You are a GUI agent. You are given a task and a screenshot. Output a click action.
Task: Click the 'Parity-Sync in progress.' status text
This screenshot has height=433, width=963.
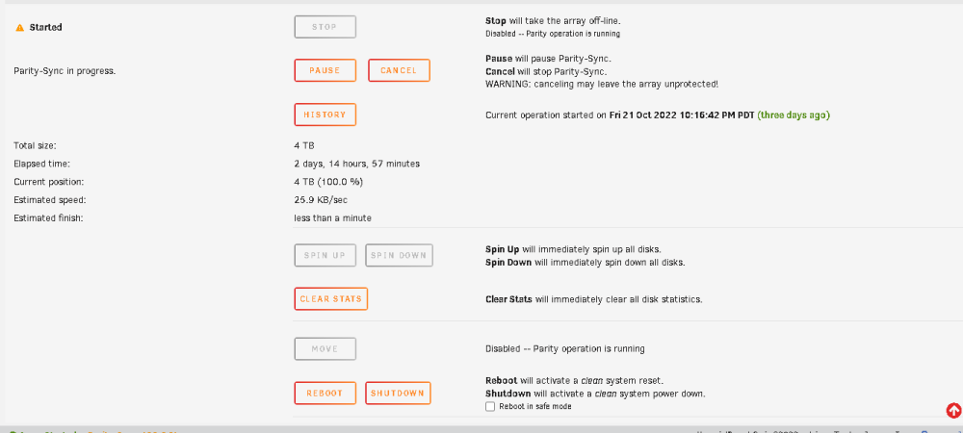pyautogui.click(x=65, y=71)
